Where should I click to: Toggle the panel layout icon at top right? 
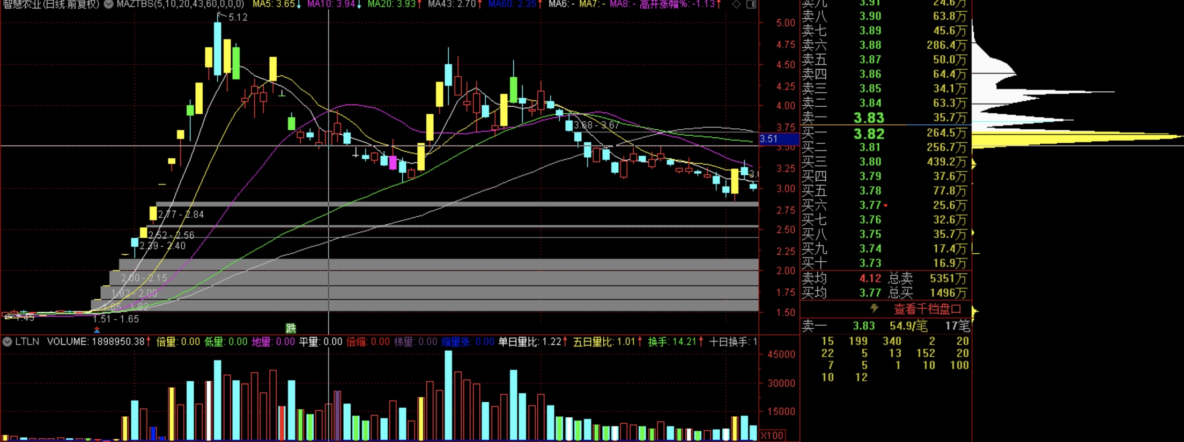click(751, 4)
